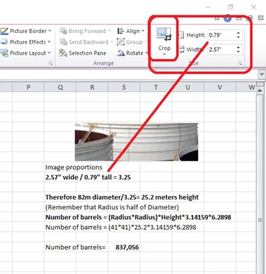266x274 pixels.
Task: Open the Align objects menu
Action: click(131, 31)
